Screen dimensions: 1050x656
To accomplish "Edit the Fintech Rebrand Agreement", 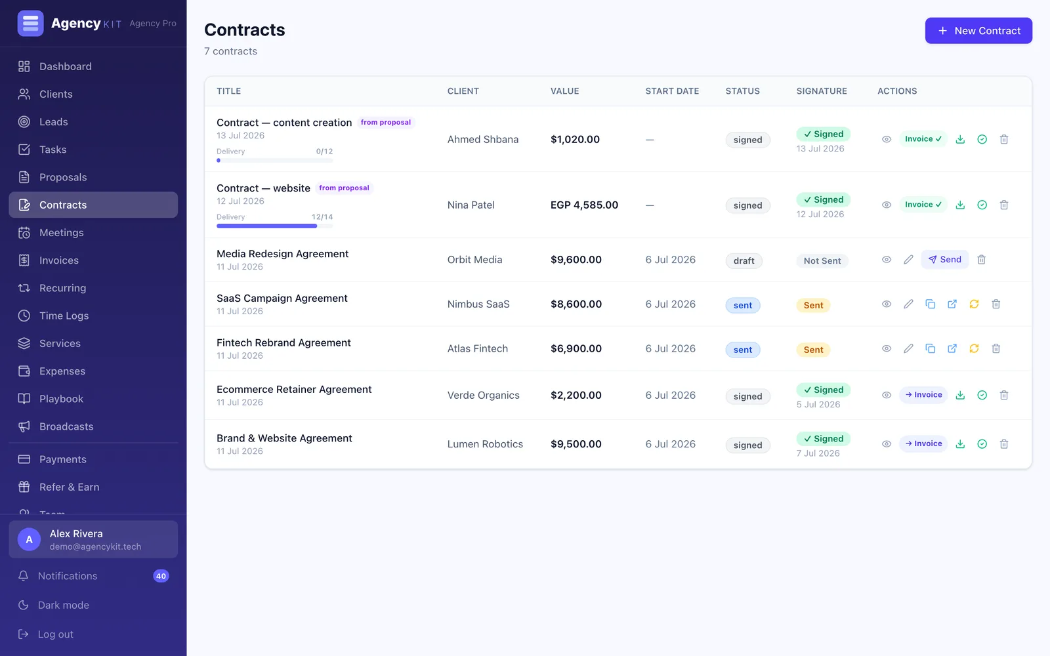I will [908, 348].
